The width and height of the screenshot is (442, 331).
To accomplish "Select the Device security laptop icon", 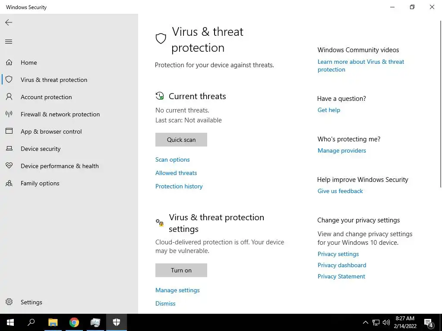I will [9, 148].
